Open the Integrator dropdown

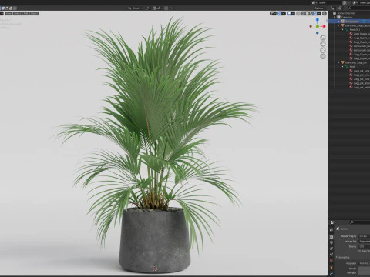(365, 263)
